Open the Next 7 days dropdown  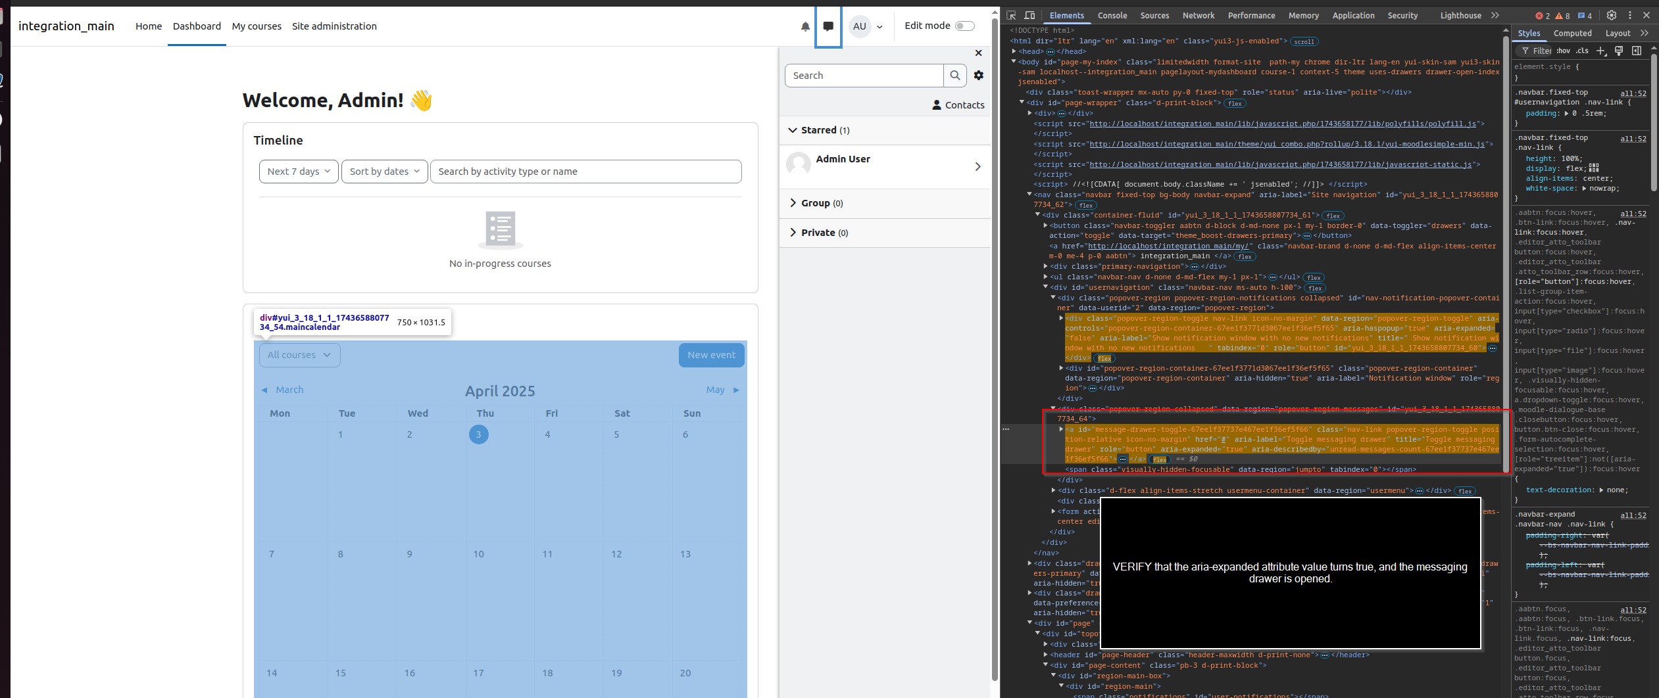click(299, 172)
